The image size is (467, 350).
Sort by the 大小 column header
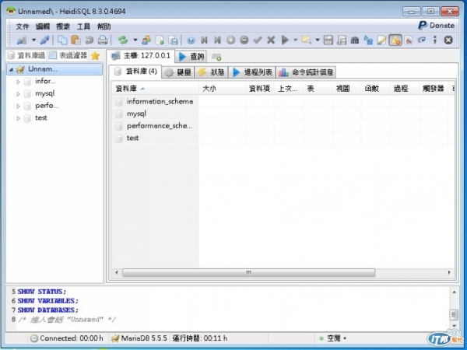pyautogui.click(x=222, y=89)
